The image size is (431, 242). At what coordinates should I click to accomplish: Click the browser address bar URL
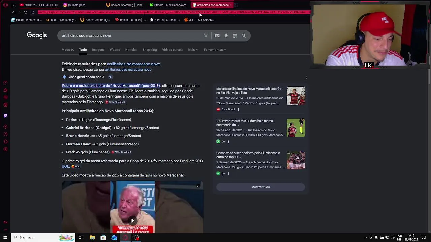pos(173,12)
